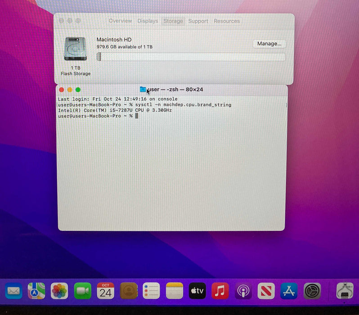Screen dimensions: 359x315
Task: Minimize Terminal with the yellow button
Action: point(70,90)
